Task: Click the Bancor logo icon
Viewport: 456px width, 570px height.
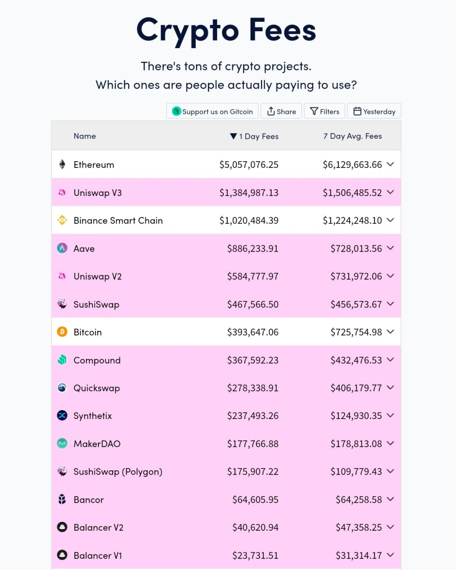Action: [62, 499]
